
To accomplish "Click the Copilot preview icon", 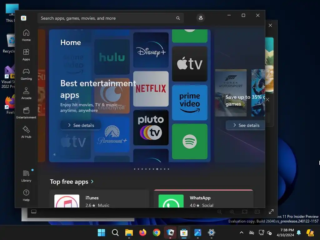I will click(x=310, y=232).
